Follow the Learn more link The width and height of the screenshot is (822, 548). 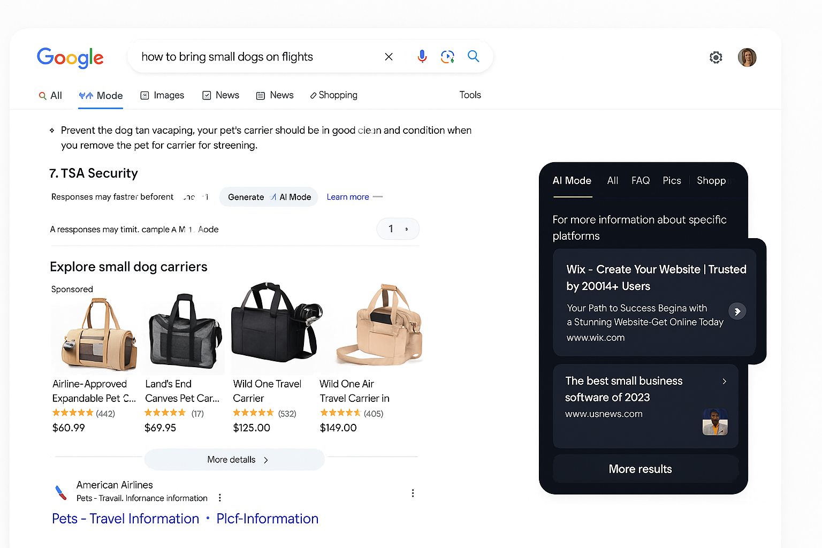(348, 197)
